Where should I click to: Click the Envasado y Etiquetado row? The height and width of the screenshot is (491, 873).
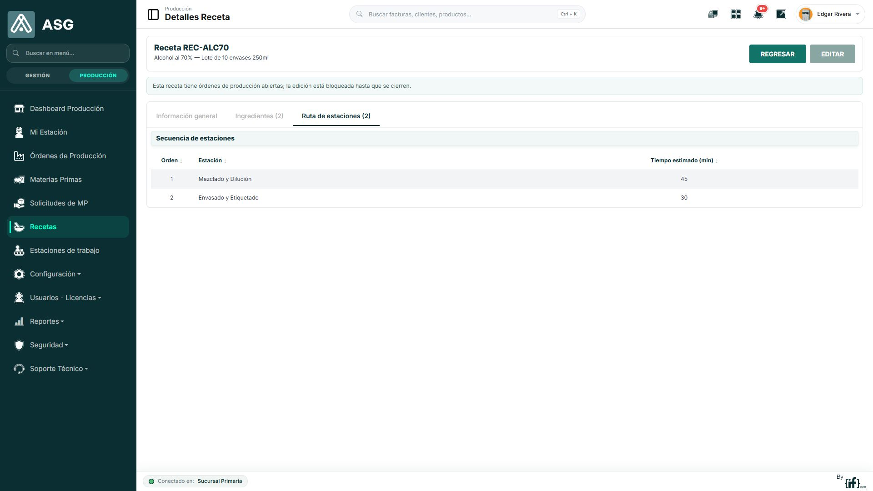(x=504, y=198)
